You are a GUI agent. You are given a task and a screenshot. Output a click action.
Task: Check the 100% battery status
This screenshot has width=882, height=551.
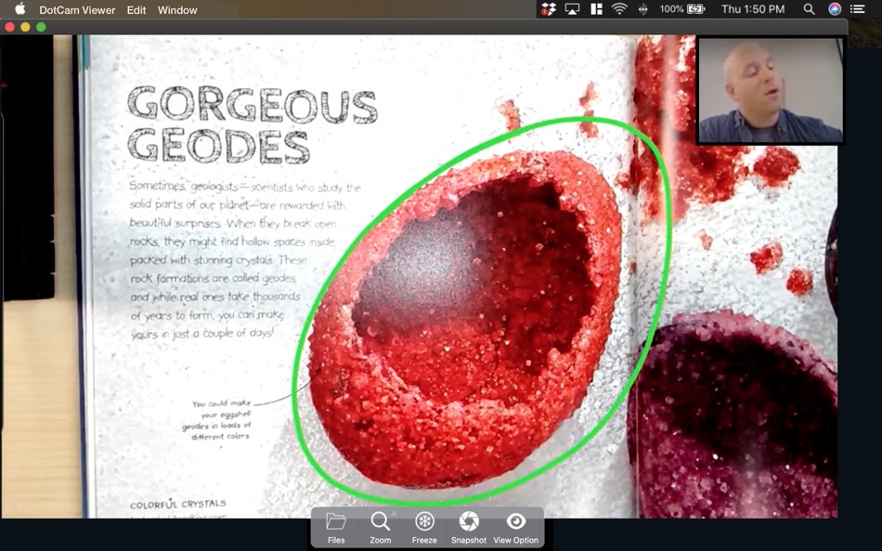(x=681, y=9)
